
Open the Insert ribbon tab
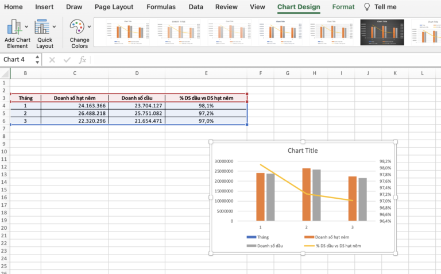tap(44, 7)
